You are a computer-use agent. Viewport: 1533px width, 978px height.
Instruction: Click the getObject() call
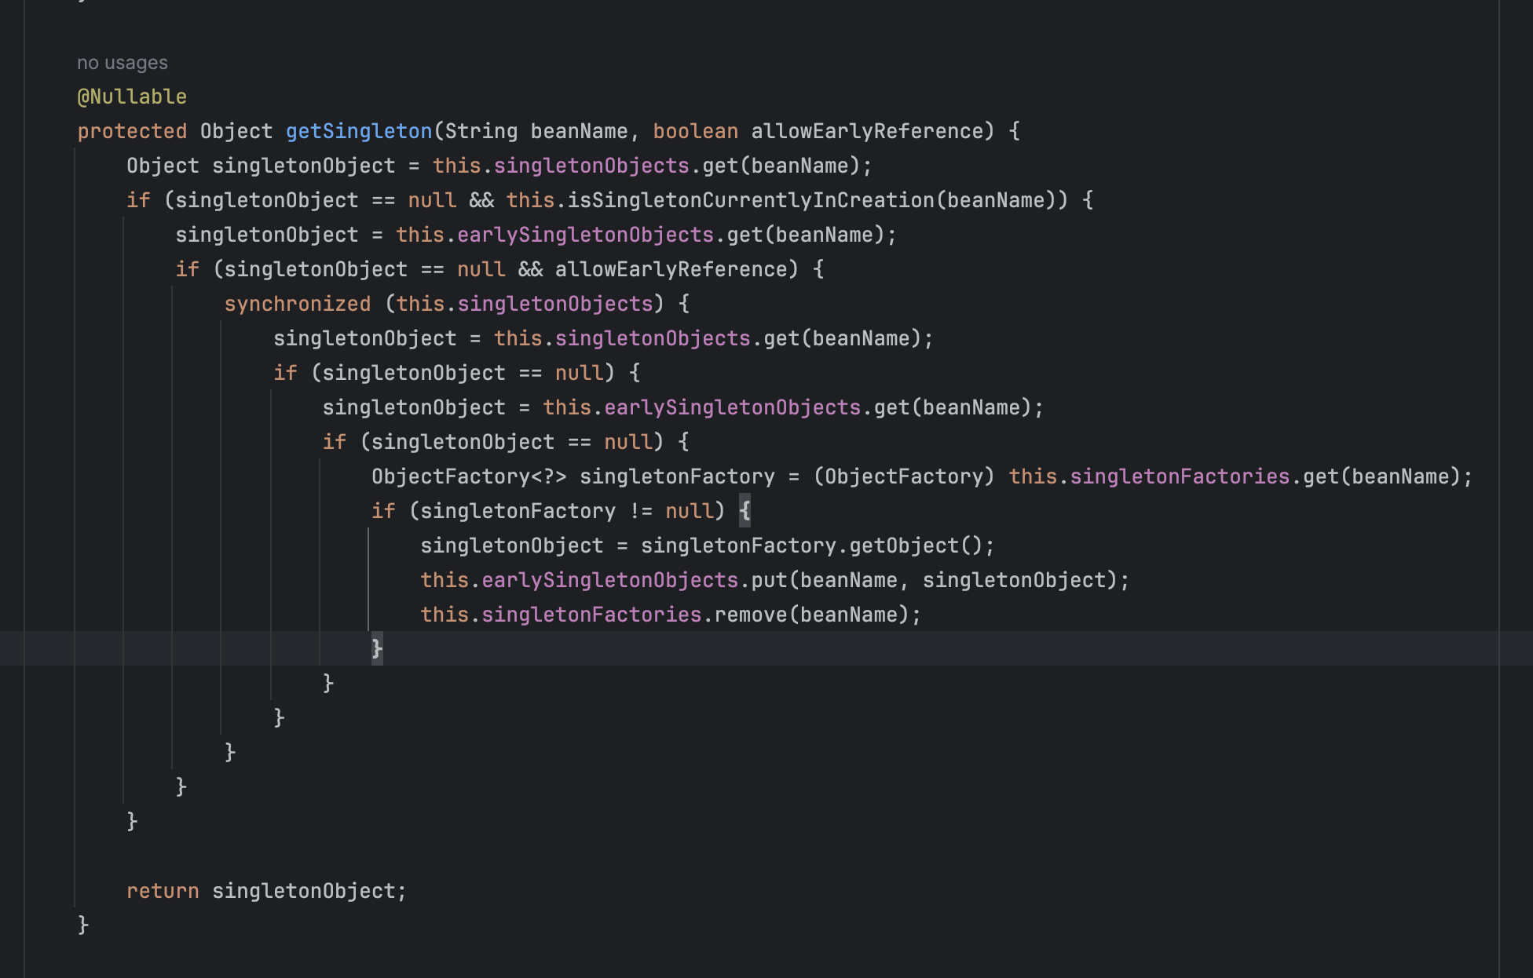click(x=917, y=546)
